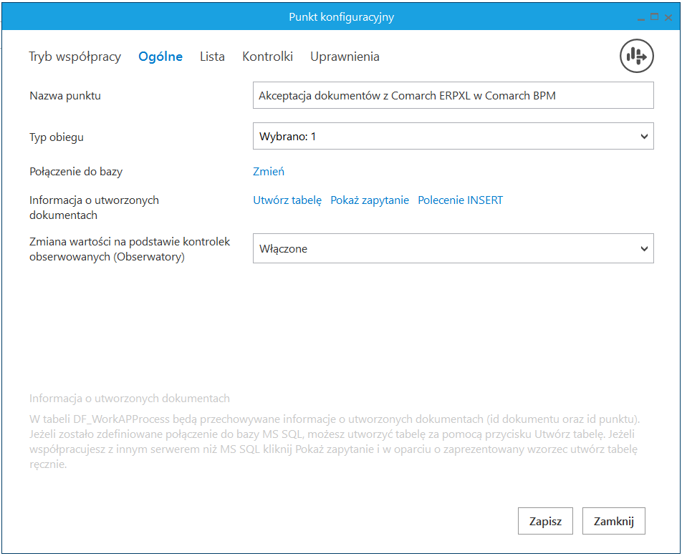682x556 pixels.
Task: Open the Pokaż zapytanie link
Action: (x=370, y=200)
